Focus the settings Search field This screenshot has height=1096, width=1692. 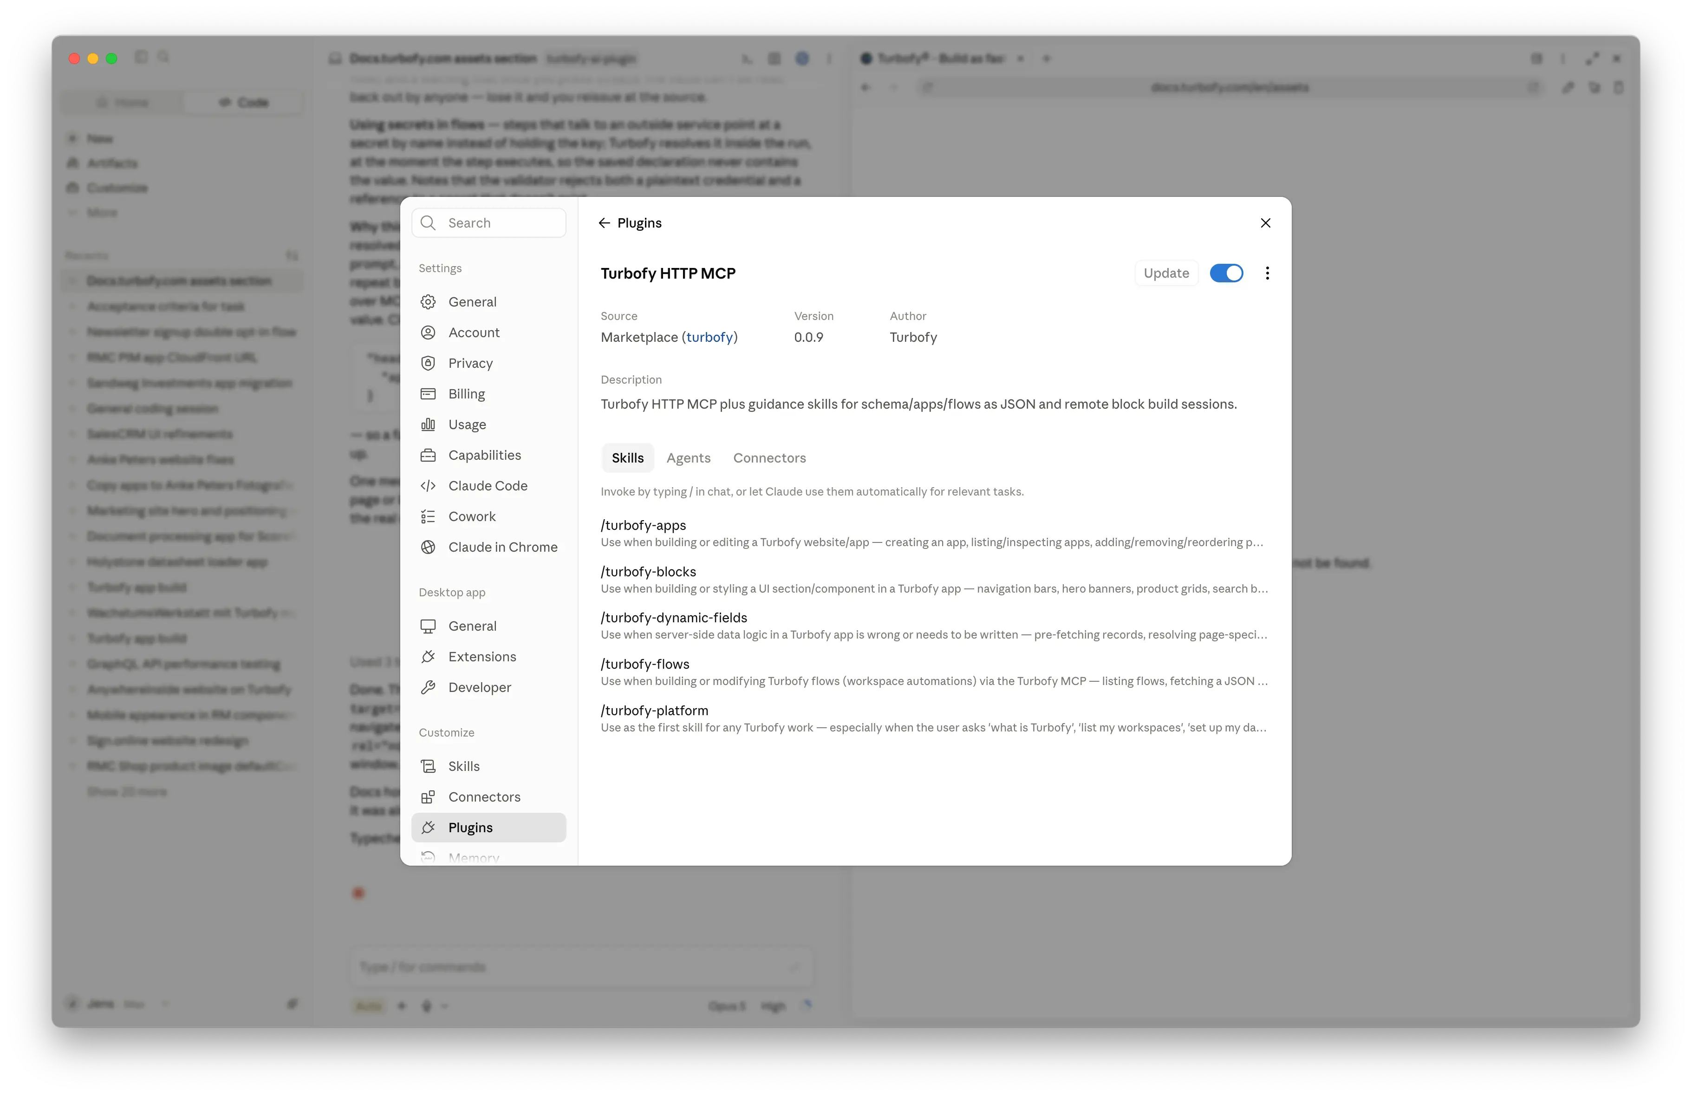[x=489, y=222]
